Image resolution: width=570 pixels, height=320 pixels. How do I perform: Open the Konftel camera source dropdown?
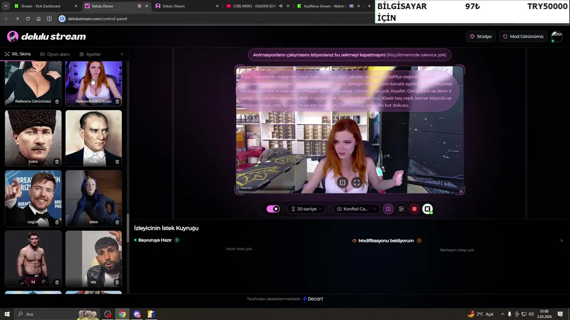tap(357, 209)
